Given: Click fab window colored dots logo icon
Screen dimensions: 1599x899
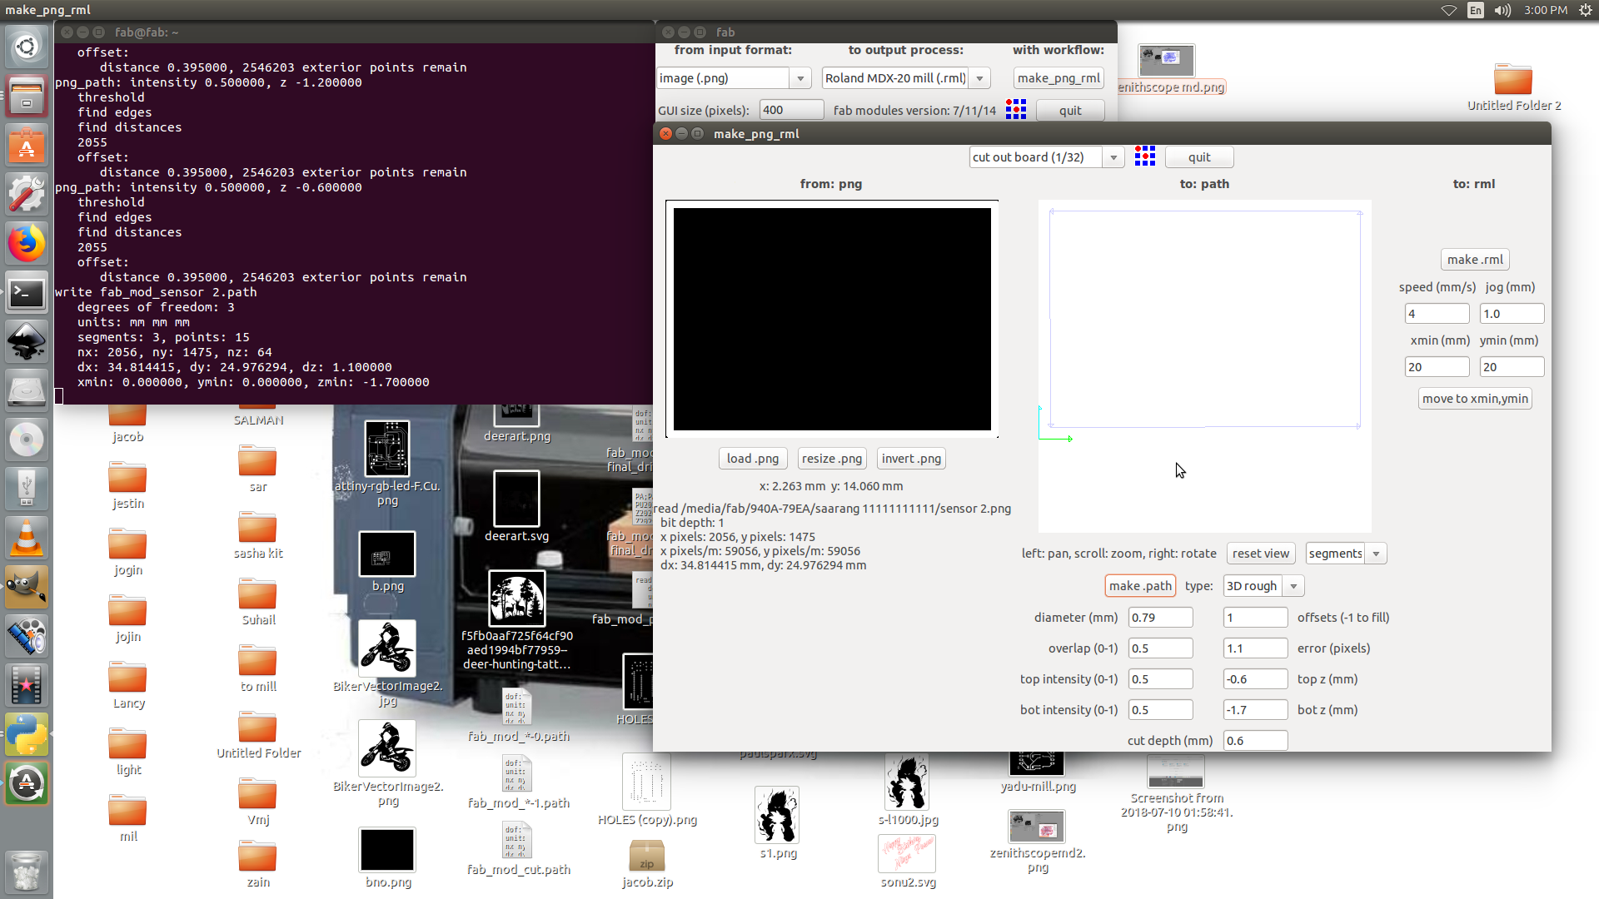Looking at the screenshot, I should (1016, 110).
